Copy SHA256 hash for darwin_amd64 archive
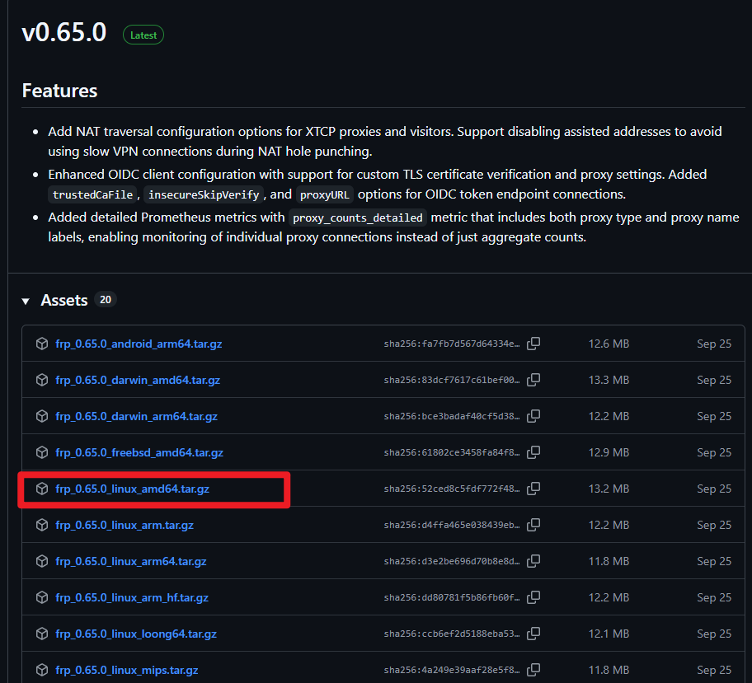752x683 pixels. click(533, 380)
